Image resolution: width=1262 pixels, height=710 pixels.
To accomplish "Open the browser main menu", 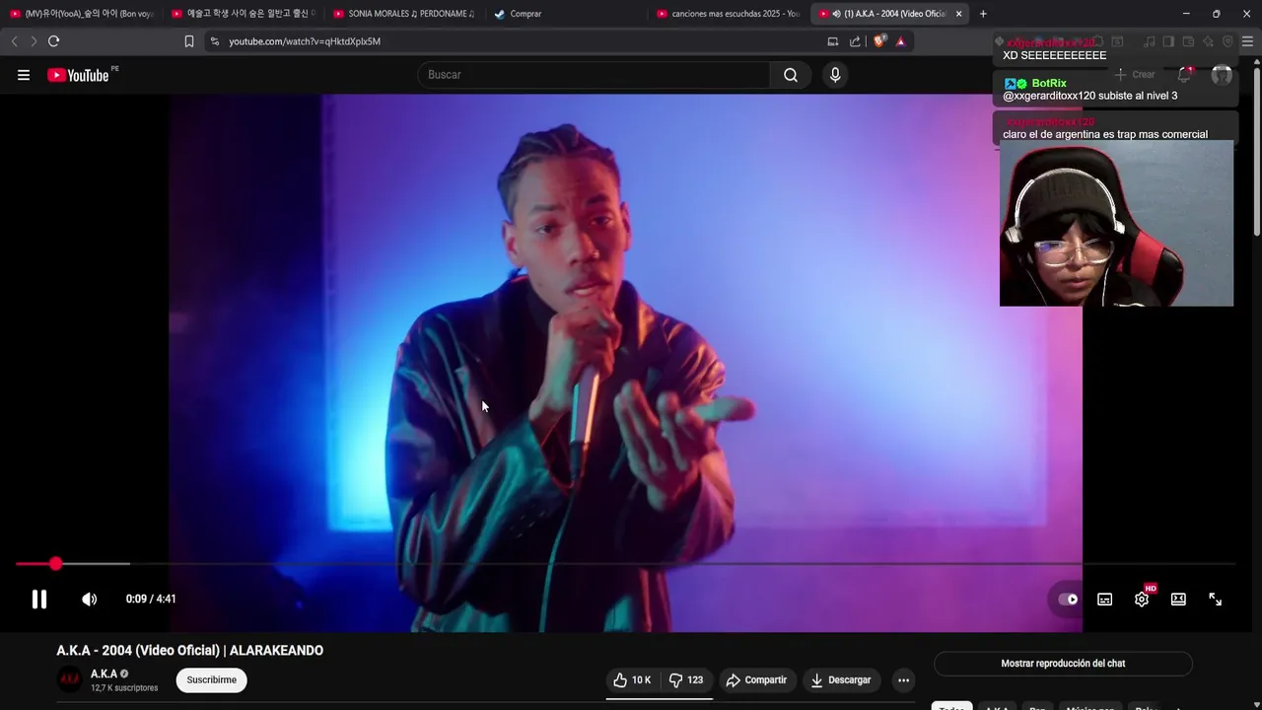I will (1247, 41).
